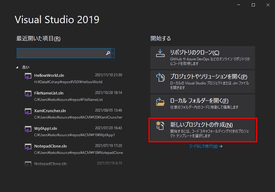Click the FileNameList.sln solution icon
Image resolution: width=275 pixels, height=192 pixels.
pos(28,94)
